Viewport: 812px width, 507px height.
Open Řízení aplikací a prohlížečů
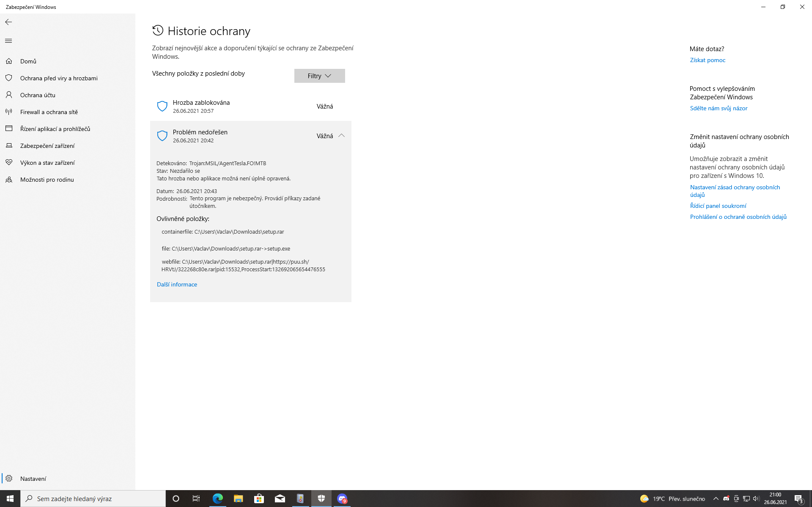pos(55,129)
